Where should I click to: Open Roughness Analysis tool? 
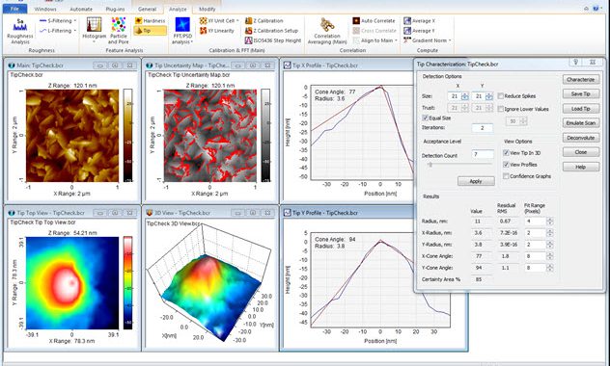(x=20, y=31)
